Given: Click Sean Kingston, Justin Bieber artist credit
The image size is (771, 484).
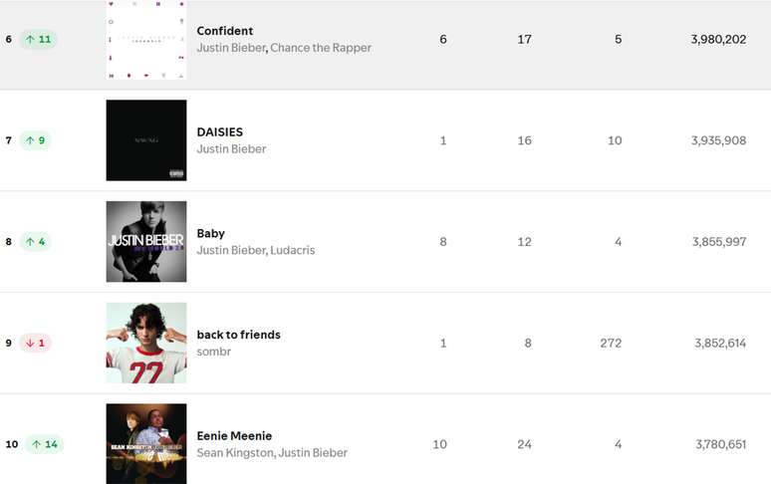Looking at the screenshot, I should (272, 453).
